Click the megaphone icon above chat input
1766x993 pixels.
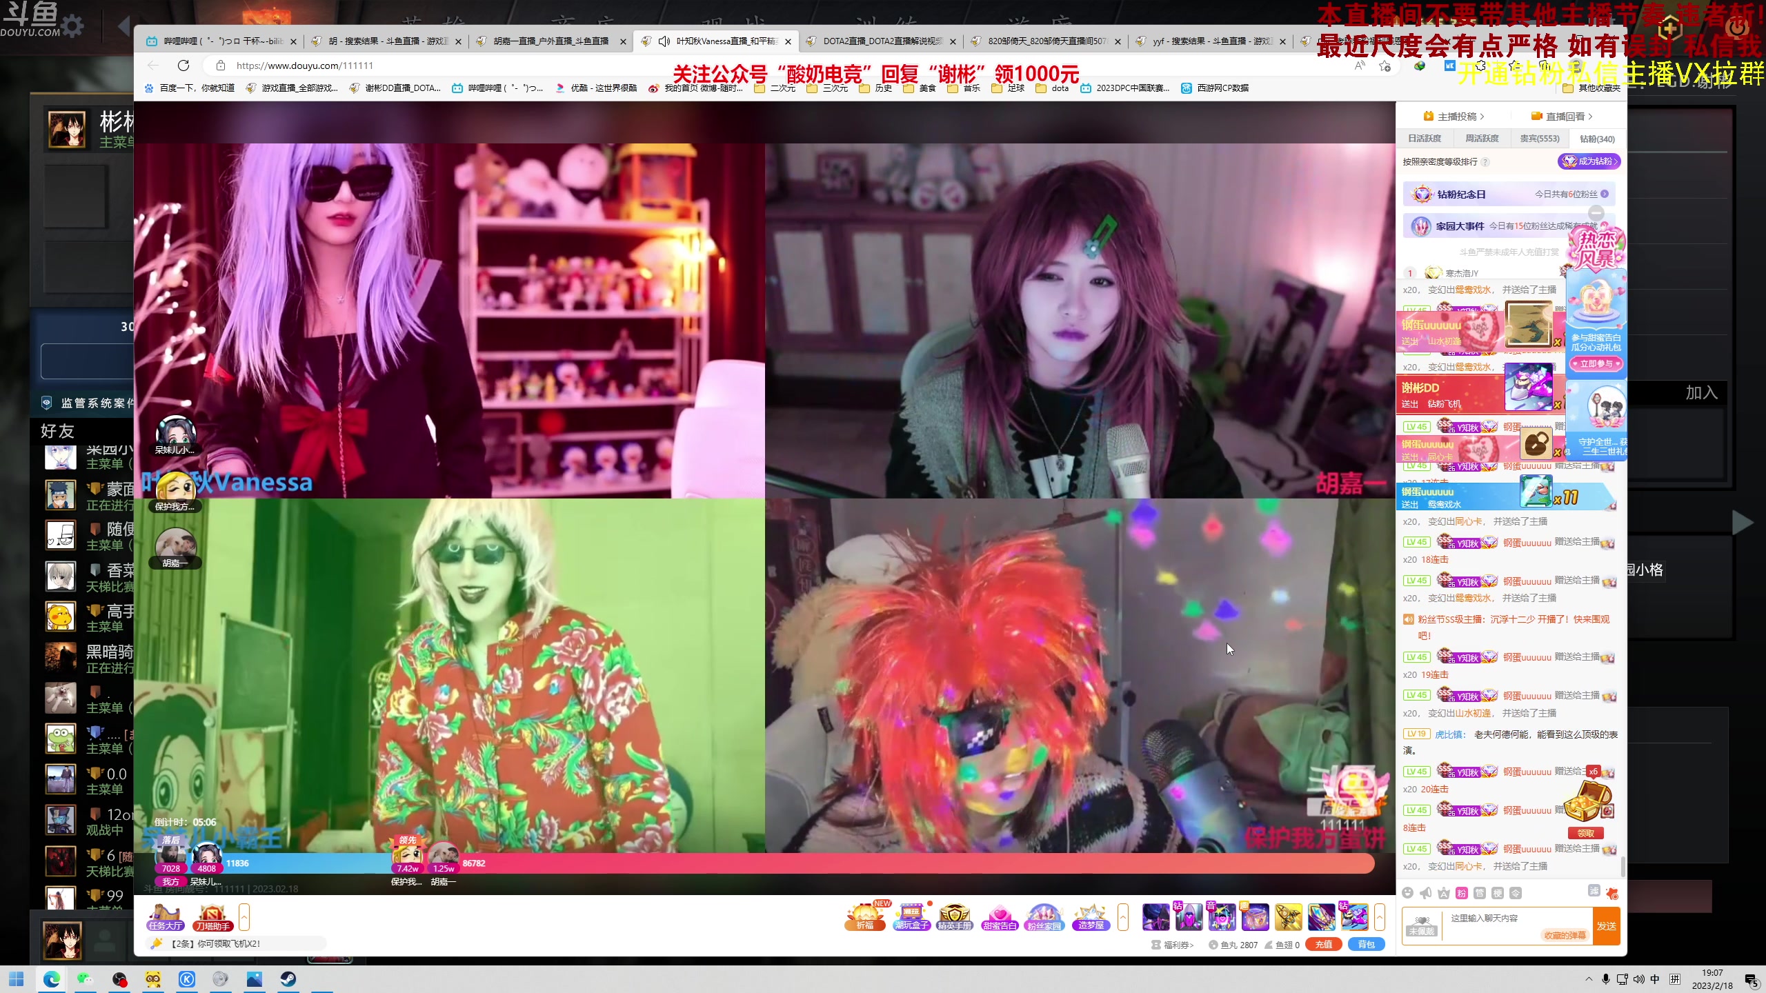[1426, 893]
